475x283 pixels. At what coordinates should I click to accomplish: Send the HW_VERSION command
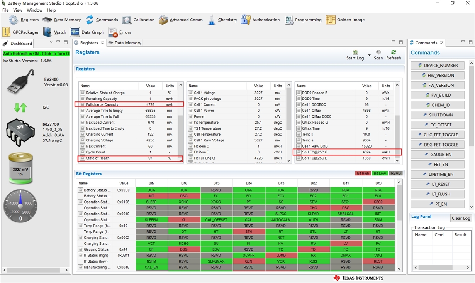click(x=437, y=76)
